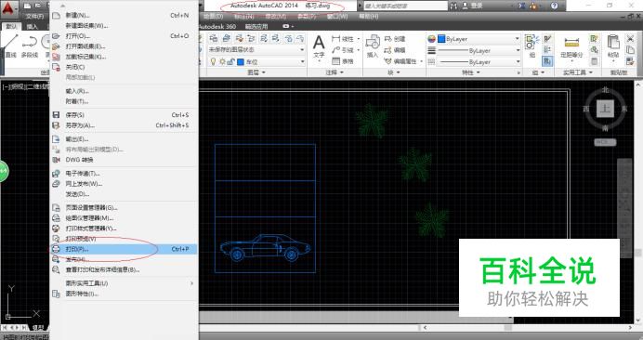Choose Save (保存) from the menu
Screen dimensions: 643x340
tap(124, 115)
